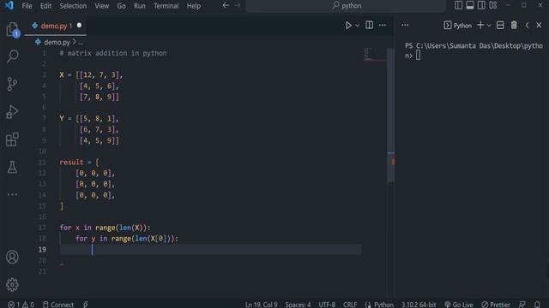This screenshot has height=308, width=549.
Task: Toggle the primary side bar layout icon
Action: (458, 5)
